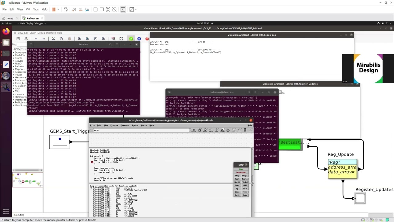Show applications grid in the dock
The image size is (394, 222).
6,212
